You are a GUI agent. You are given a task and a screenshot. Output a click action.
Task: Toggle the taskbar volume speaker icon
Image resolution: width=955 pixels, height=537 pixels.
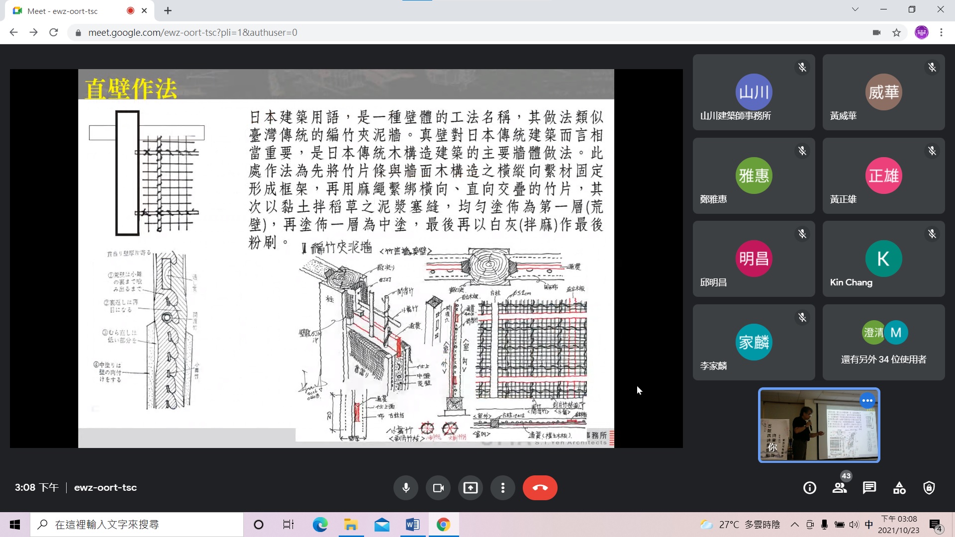(854, 525)
